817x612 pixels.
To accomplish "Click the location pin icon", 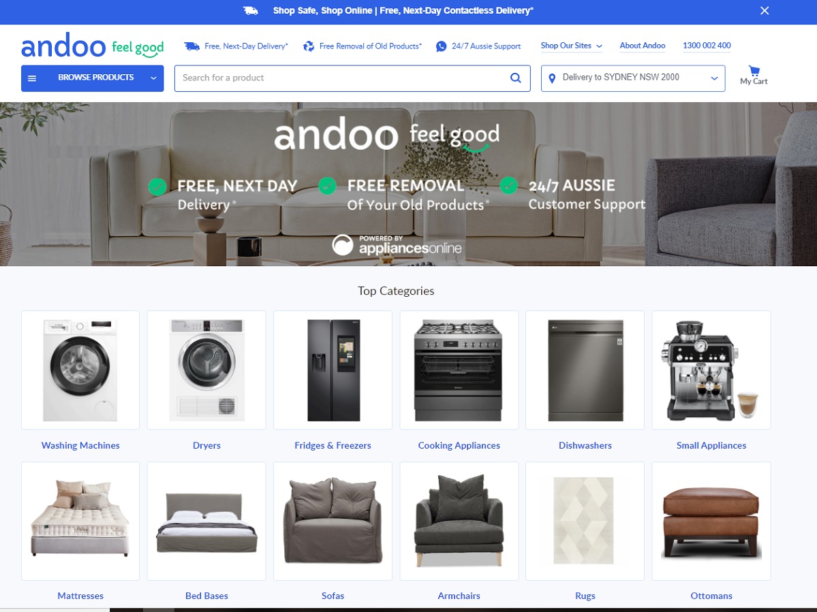I will (552, 78).
